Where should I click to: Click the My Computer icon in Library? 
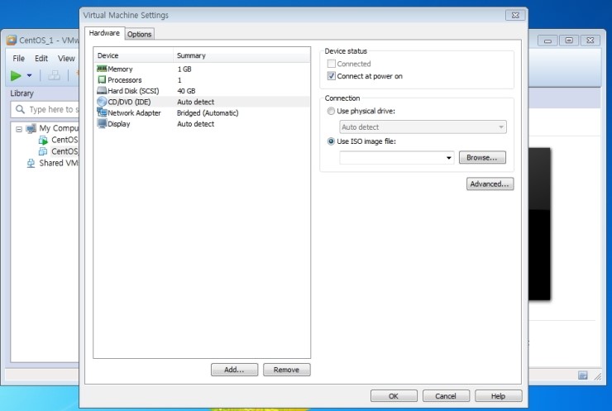(31, 128)
